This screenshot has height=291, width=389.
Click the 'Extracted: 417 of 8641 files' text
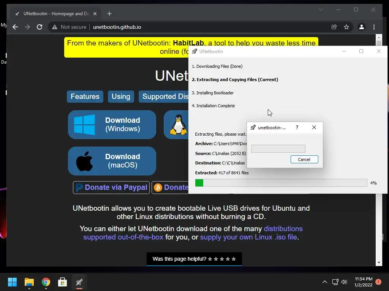(222, 173)
